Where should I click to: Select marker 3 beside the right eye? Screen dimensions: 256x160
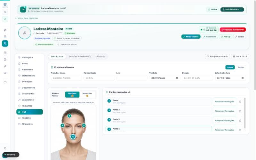[x=84, y=125]
